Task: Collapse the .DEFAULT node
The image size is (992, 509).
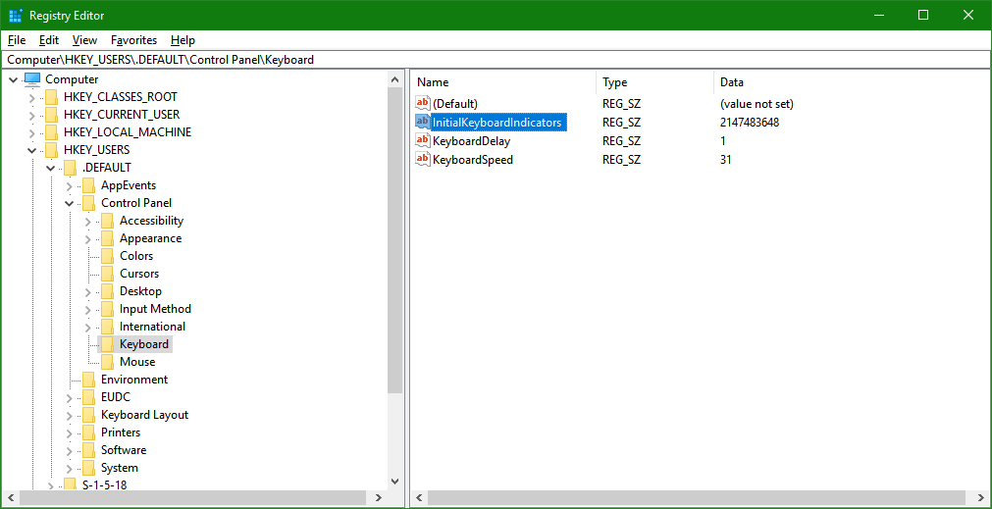Action: [x=51, y=168]
